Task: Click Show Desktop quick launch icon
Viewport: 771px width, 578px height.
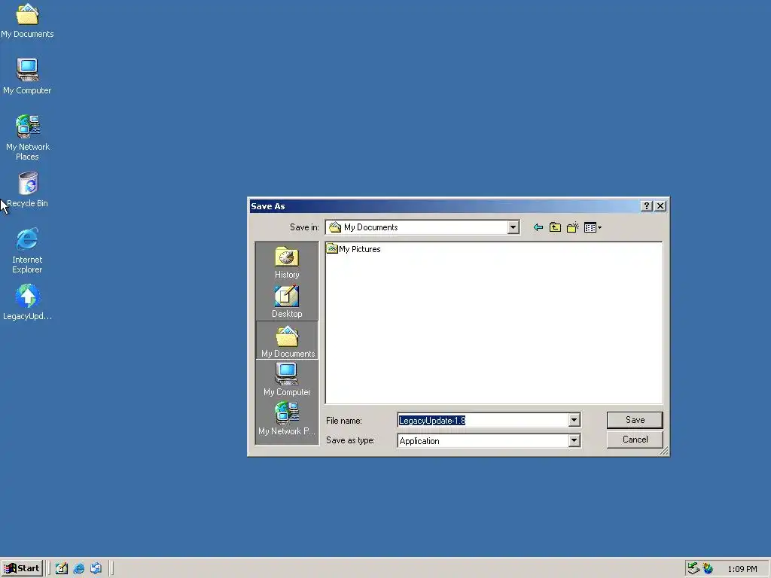Action: click(x=62, y=569)
